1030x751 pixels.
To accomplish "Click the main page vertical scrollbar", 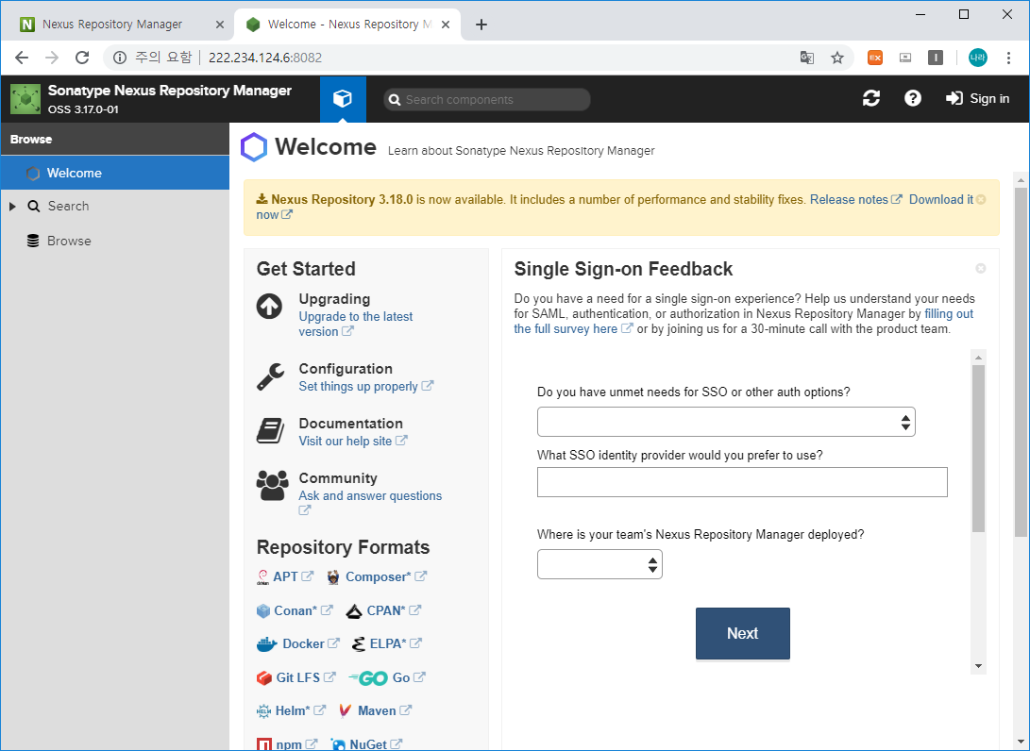I will pyautogui.click(x=1021, y=361).
